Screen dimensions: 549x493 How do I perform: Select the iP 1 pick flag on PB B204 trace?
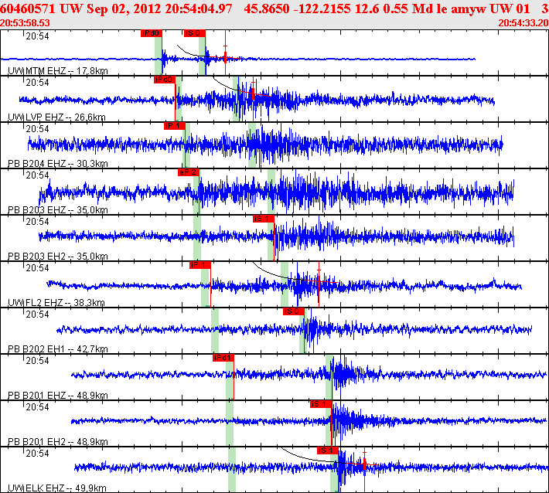(174, 126)
